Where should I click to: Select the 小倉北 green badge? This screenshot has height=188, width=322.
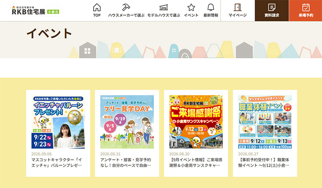(x=53, y=12)
